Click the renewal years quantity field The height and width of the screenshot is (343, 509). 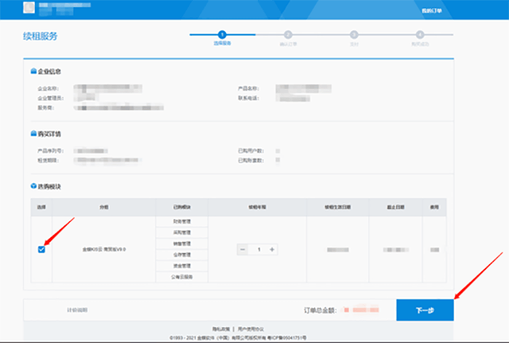(257, 249)
